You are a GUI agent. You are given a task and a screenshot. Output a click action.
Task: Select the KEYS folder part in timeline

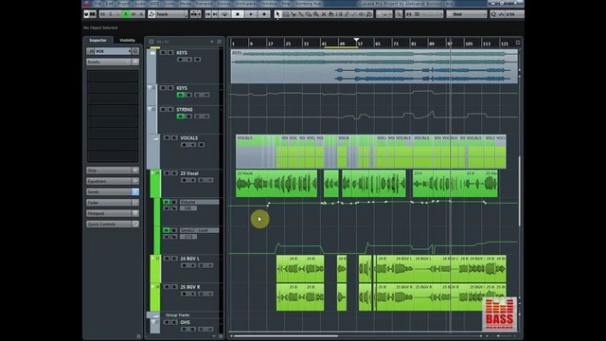click(374, 66)
